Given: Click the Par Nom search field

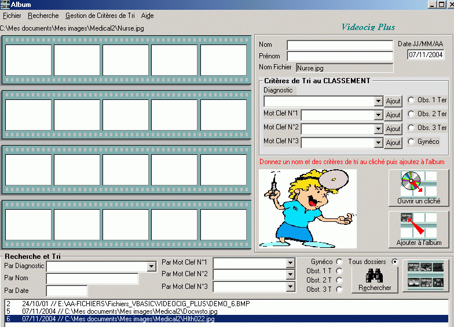Looking at the screenshot, I should (x=93, y=278).
